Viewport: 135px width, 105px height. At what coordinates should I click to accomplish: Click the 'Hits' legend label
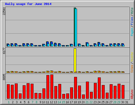coord(132,11)
